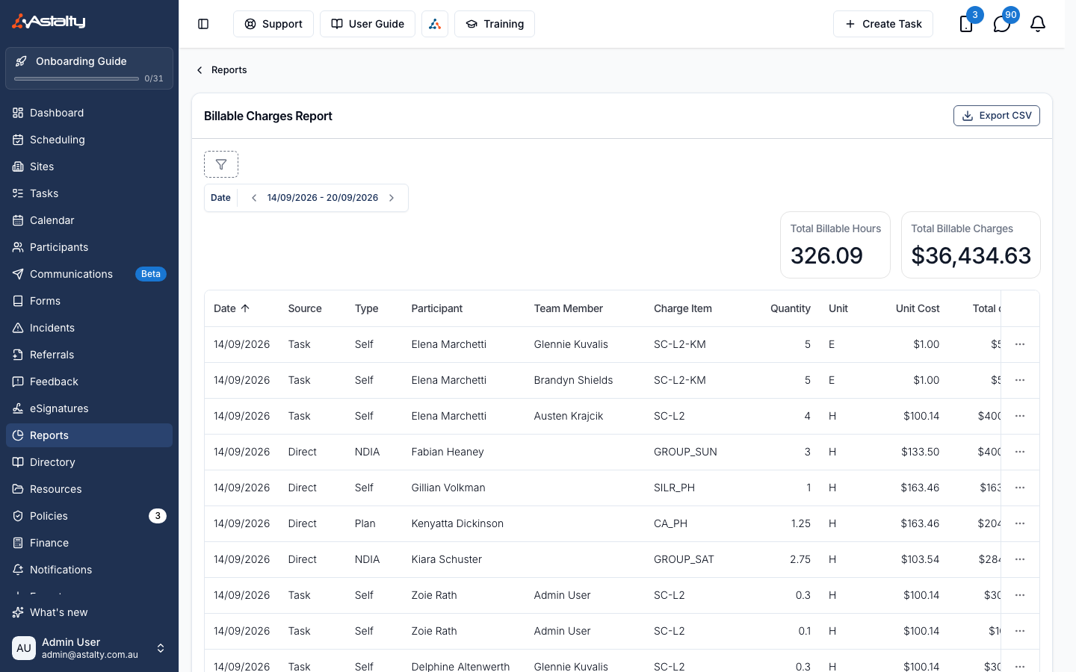1076x672 pixels.
Task: Open Incidents from sidebar
Action: pos(89,328)
